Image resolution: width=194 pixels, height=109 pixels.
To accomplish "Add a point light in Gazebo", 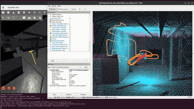I will pos(35,12).
